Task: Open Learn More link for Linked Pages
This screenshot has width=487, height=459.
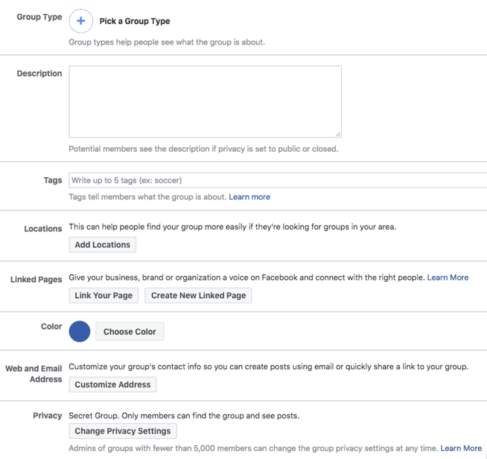Action: pyautogui.click(x=448, y=278)
